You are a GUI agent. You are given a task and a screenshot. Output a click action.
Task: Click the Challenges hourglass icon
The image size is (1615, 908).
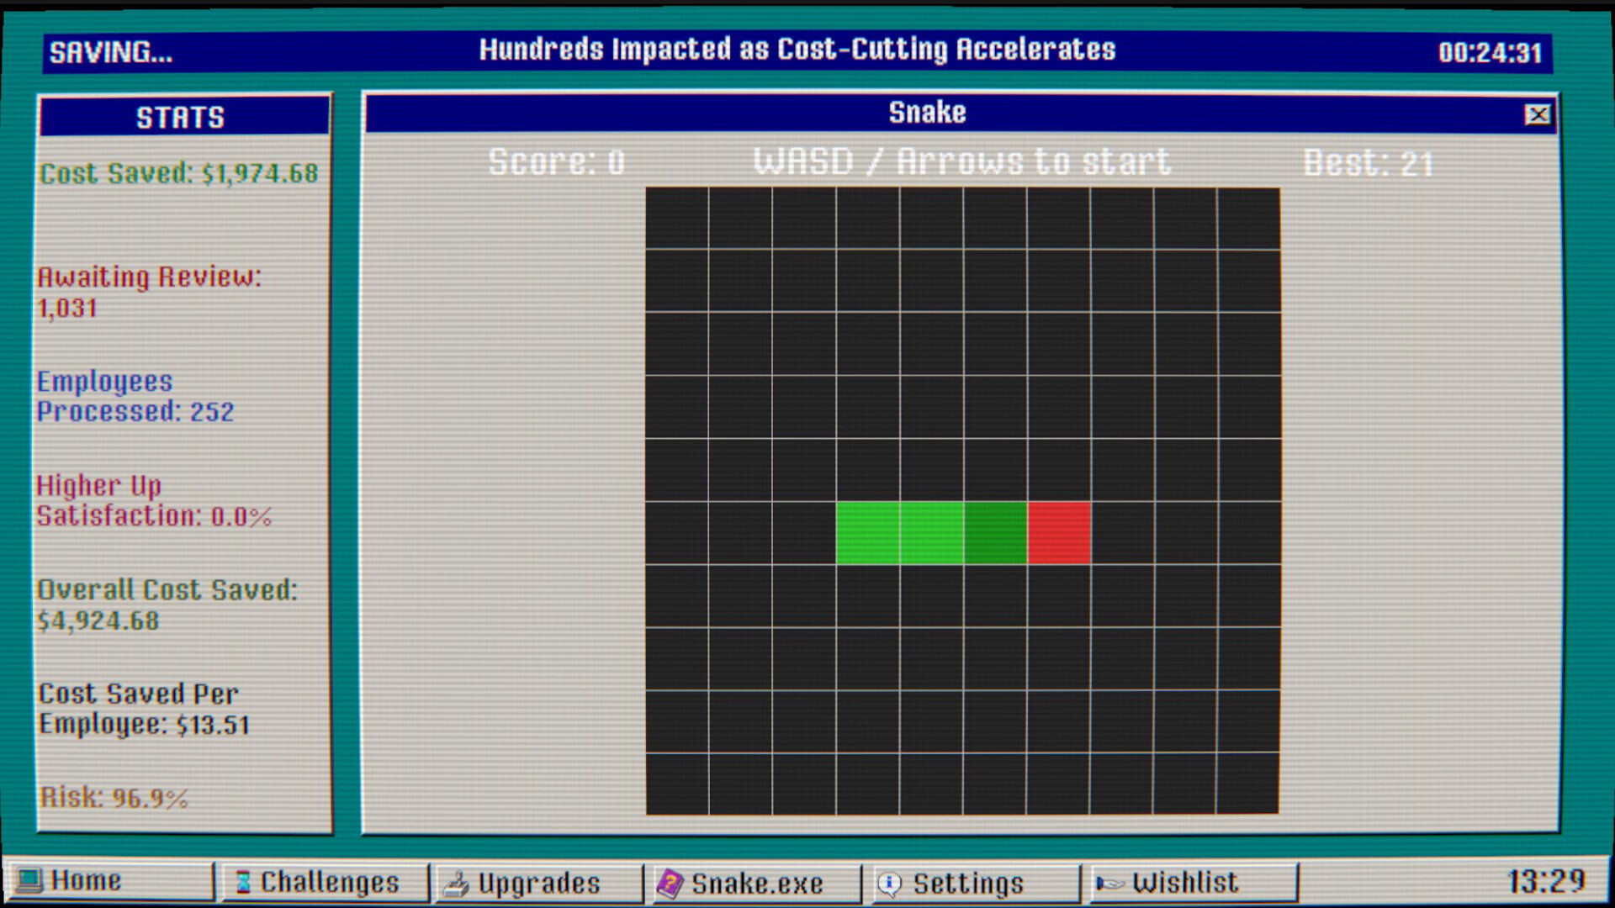[243, 882]
